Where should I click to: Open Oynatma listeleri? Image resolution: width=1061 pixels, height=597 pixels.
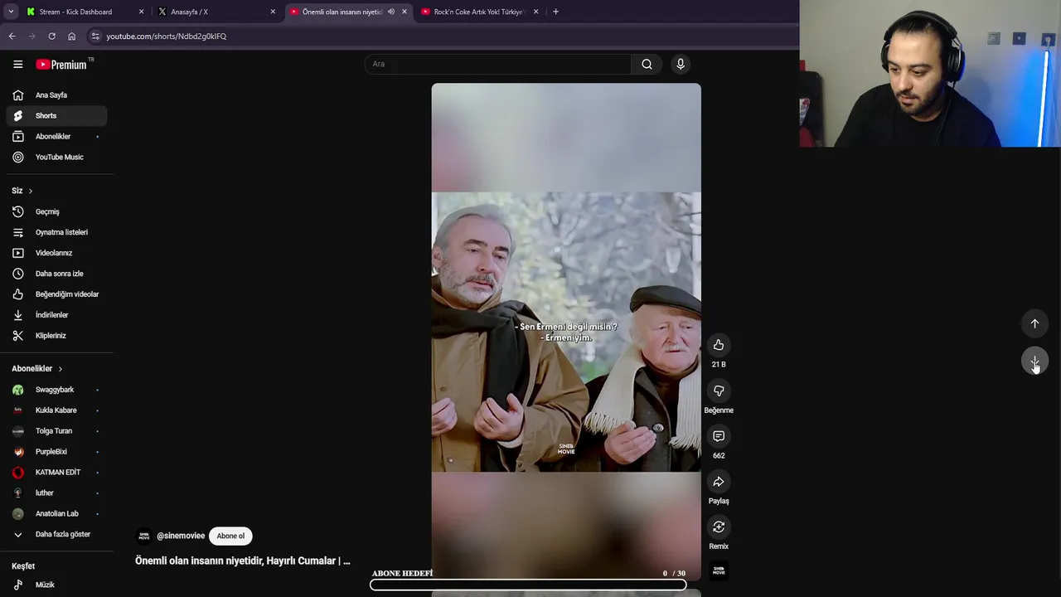click(56, 232)
